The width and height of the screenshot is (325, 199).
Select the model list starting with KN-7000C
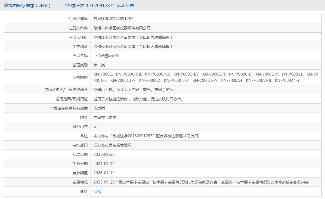pos(206,77)
